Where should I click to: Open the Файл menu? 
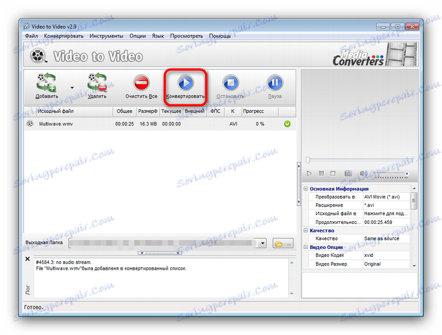click(31, 36)
